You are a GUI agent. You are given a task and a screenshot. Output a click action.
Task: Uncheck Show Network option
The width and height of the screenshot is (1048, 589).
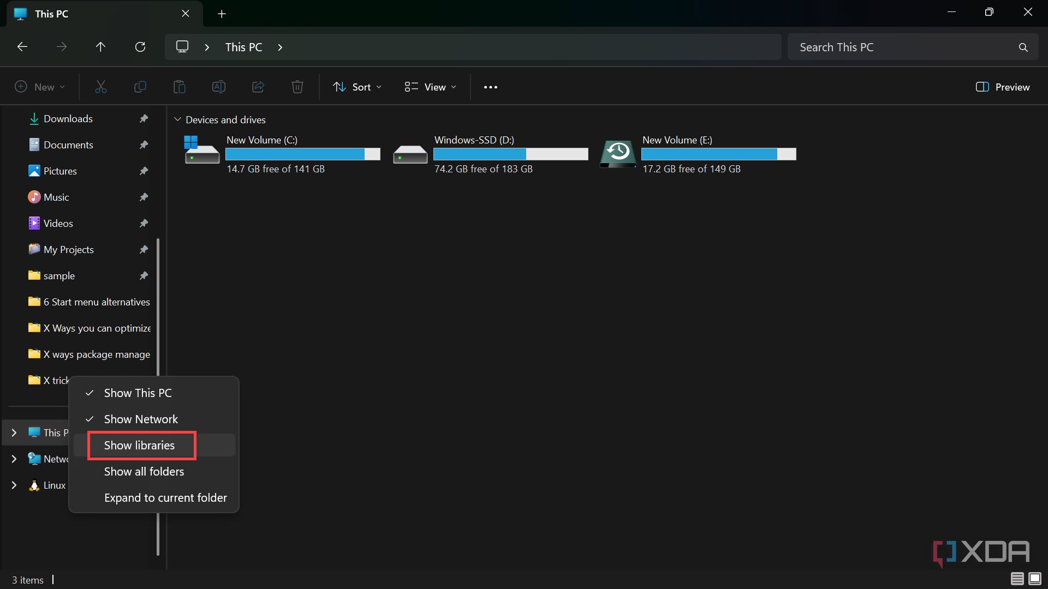154,419
